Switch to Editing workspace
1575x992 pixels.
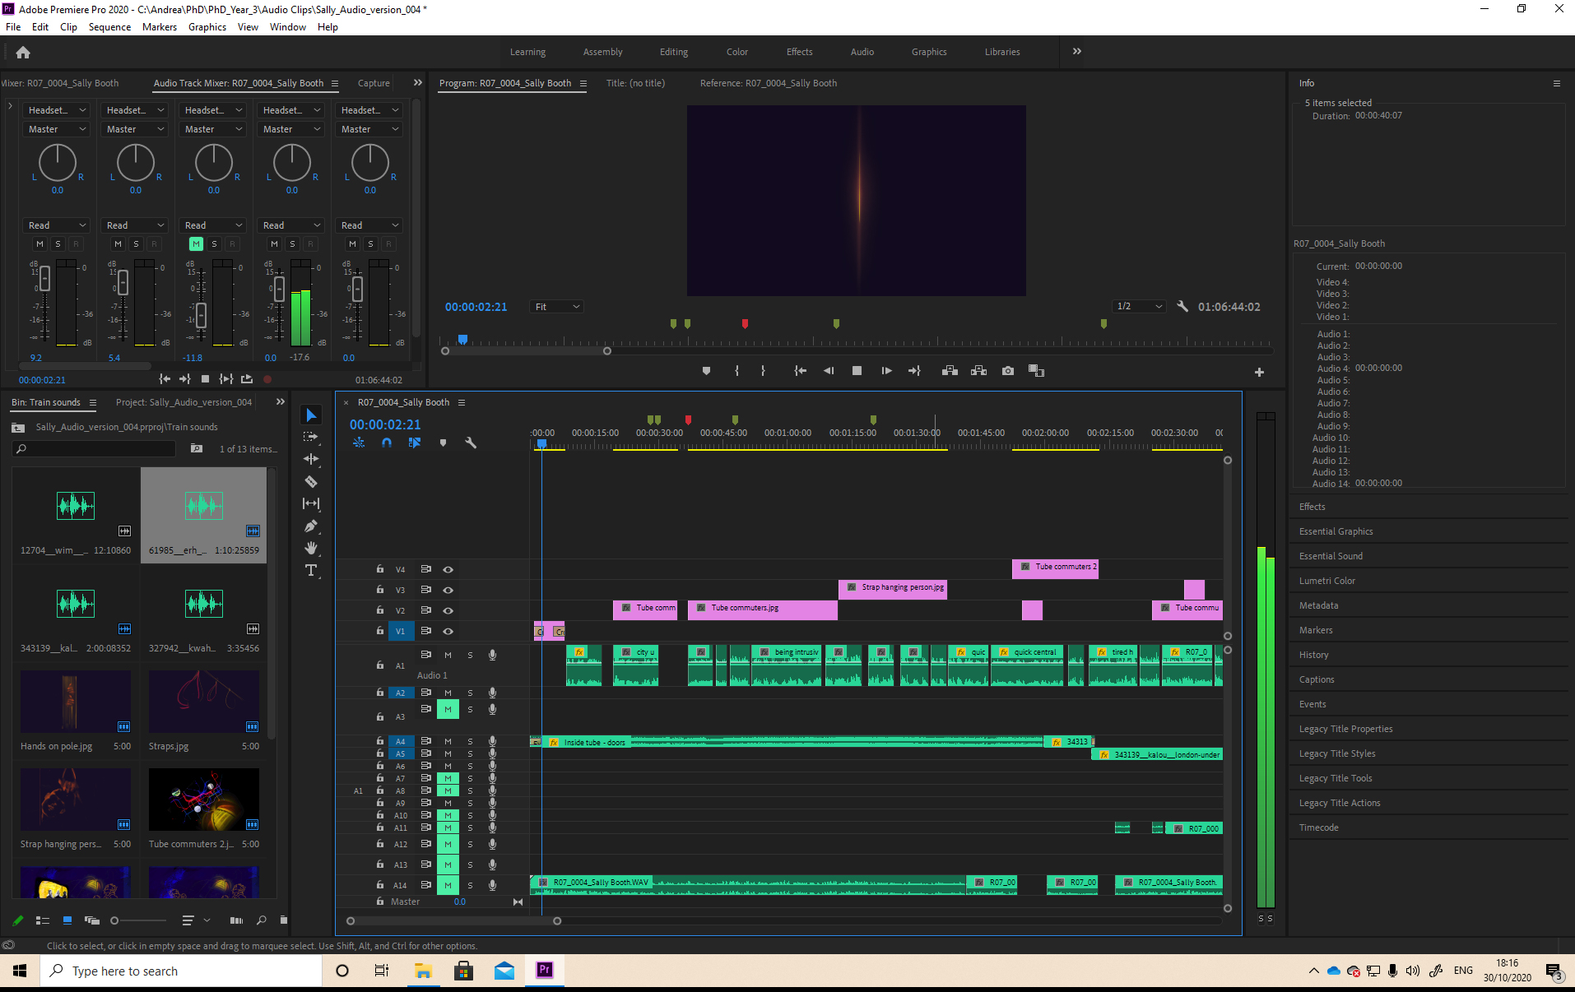(x=674, y=52)
